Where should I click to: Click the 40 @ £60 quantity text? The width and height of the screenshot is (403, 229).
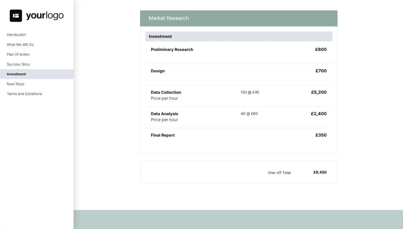coord(249,113)
